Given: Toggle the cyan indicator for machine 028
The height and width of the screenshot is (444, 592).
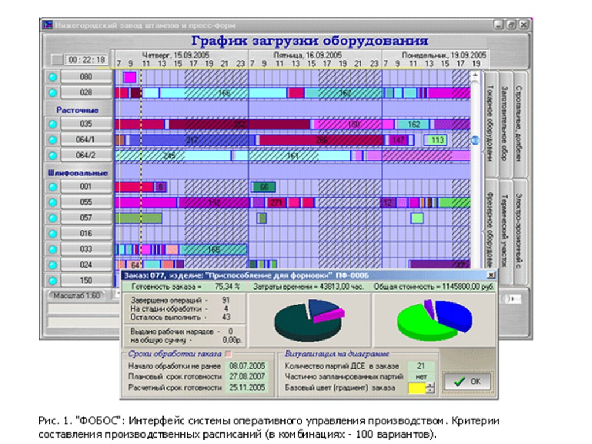Looking at the screenshot, I should click(x=53, y=92).
